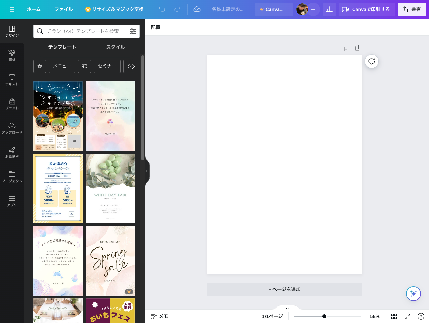Select the お絵描き (Draw) tool
Viewport: 429px width, 323px height.
[x=12, y=152]
